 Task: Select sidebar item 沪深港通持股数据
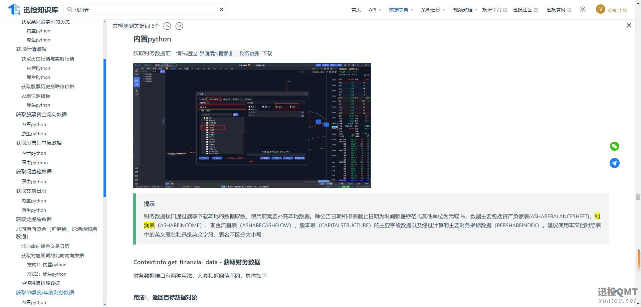coord(40,283)
